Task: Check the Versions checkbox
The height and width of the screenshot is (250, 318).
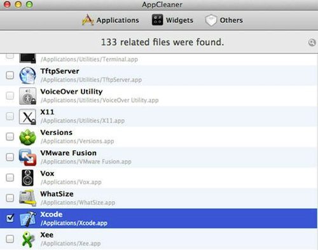Action: click(10, 137)
